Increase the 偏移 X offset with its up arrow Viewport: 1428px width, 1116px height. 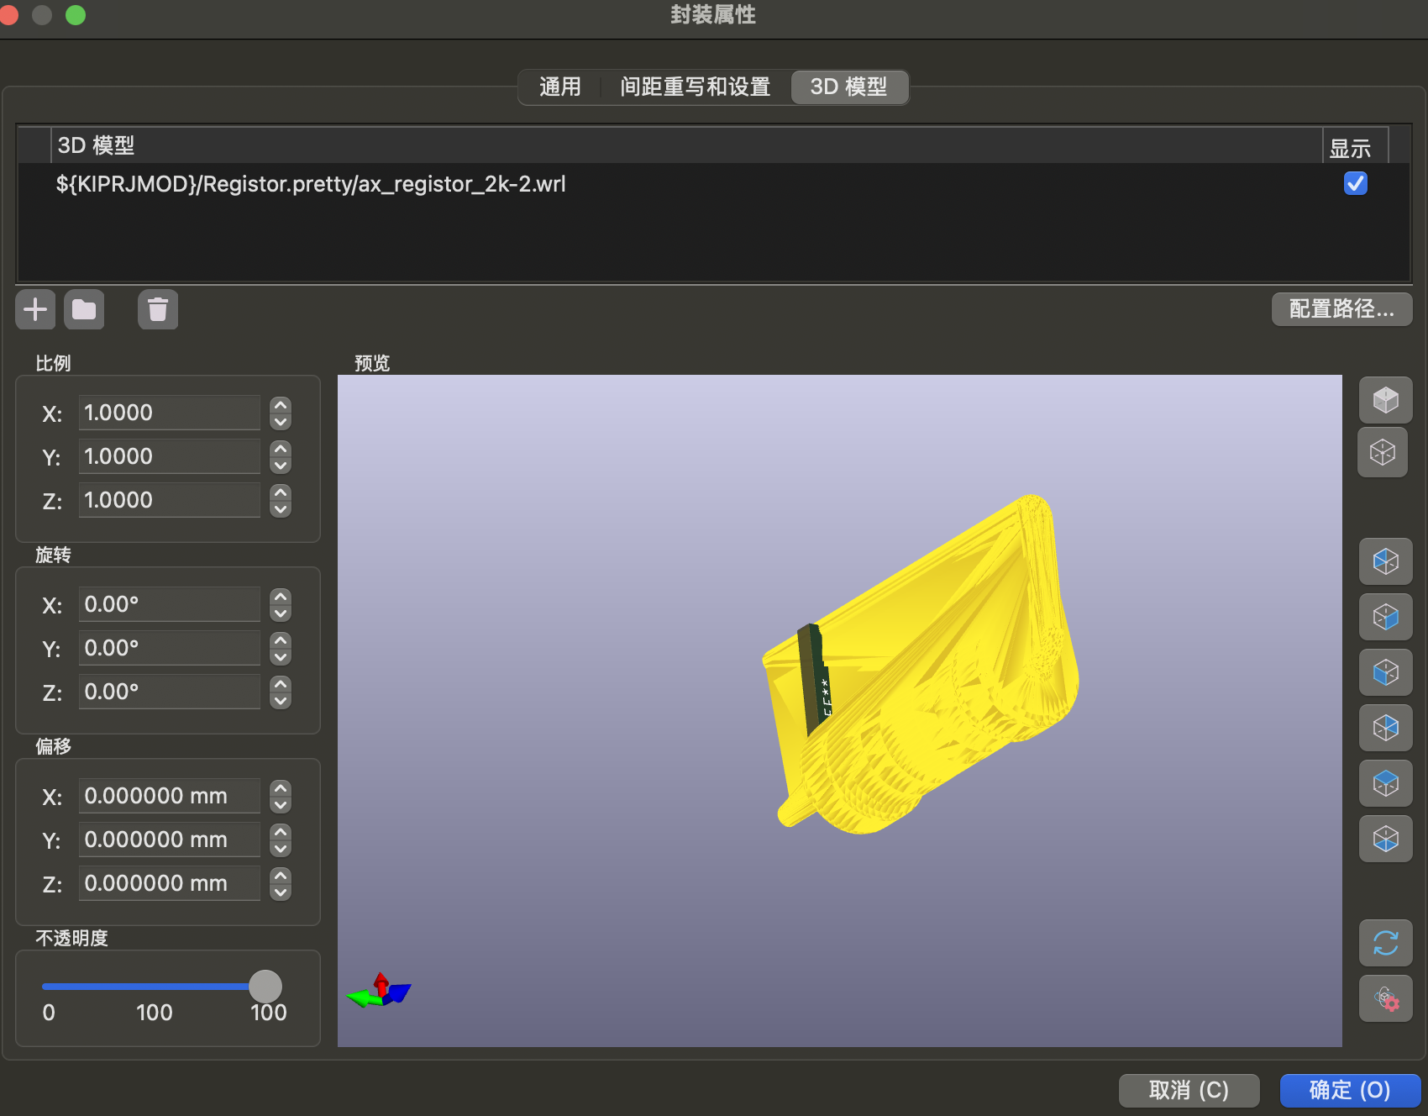[281, 788]
